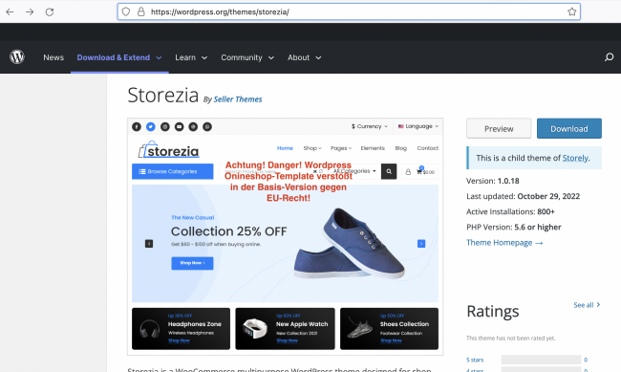Screen dimensions: 621x372
Task: Click the Instagram icon in theme screenshot
Action: coord(164,126)
